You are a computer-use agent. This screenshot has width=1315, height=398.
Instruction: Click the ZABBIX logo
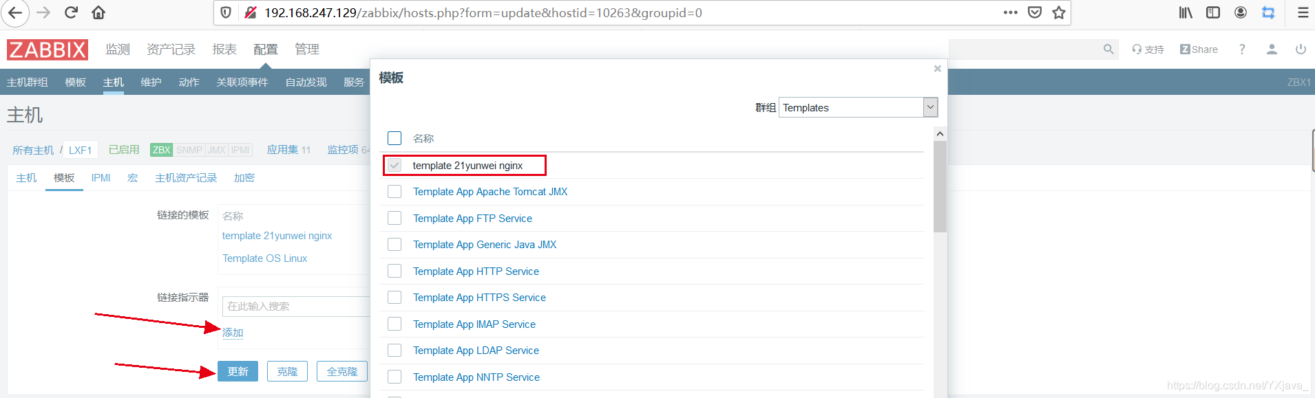point(48,49)
